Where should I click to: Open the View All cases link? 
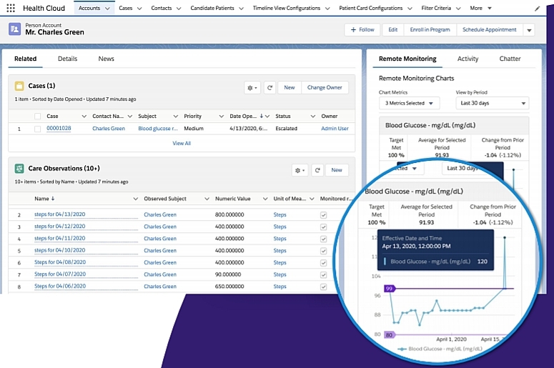pyautogui.click(x=182, y=143)
